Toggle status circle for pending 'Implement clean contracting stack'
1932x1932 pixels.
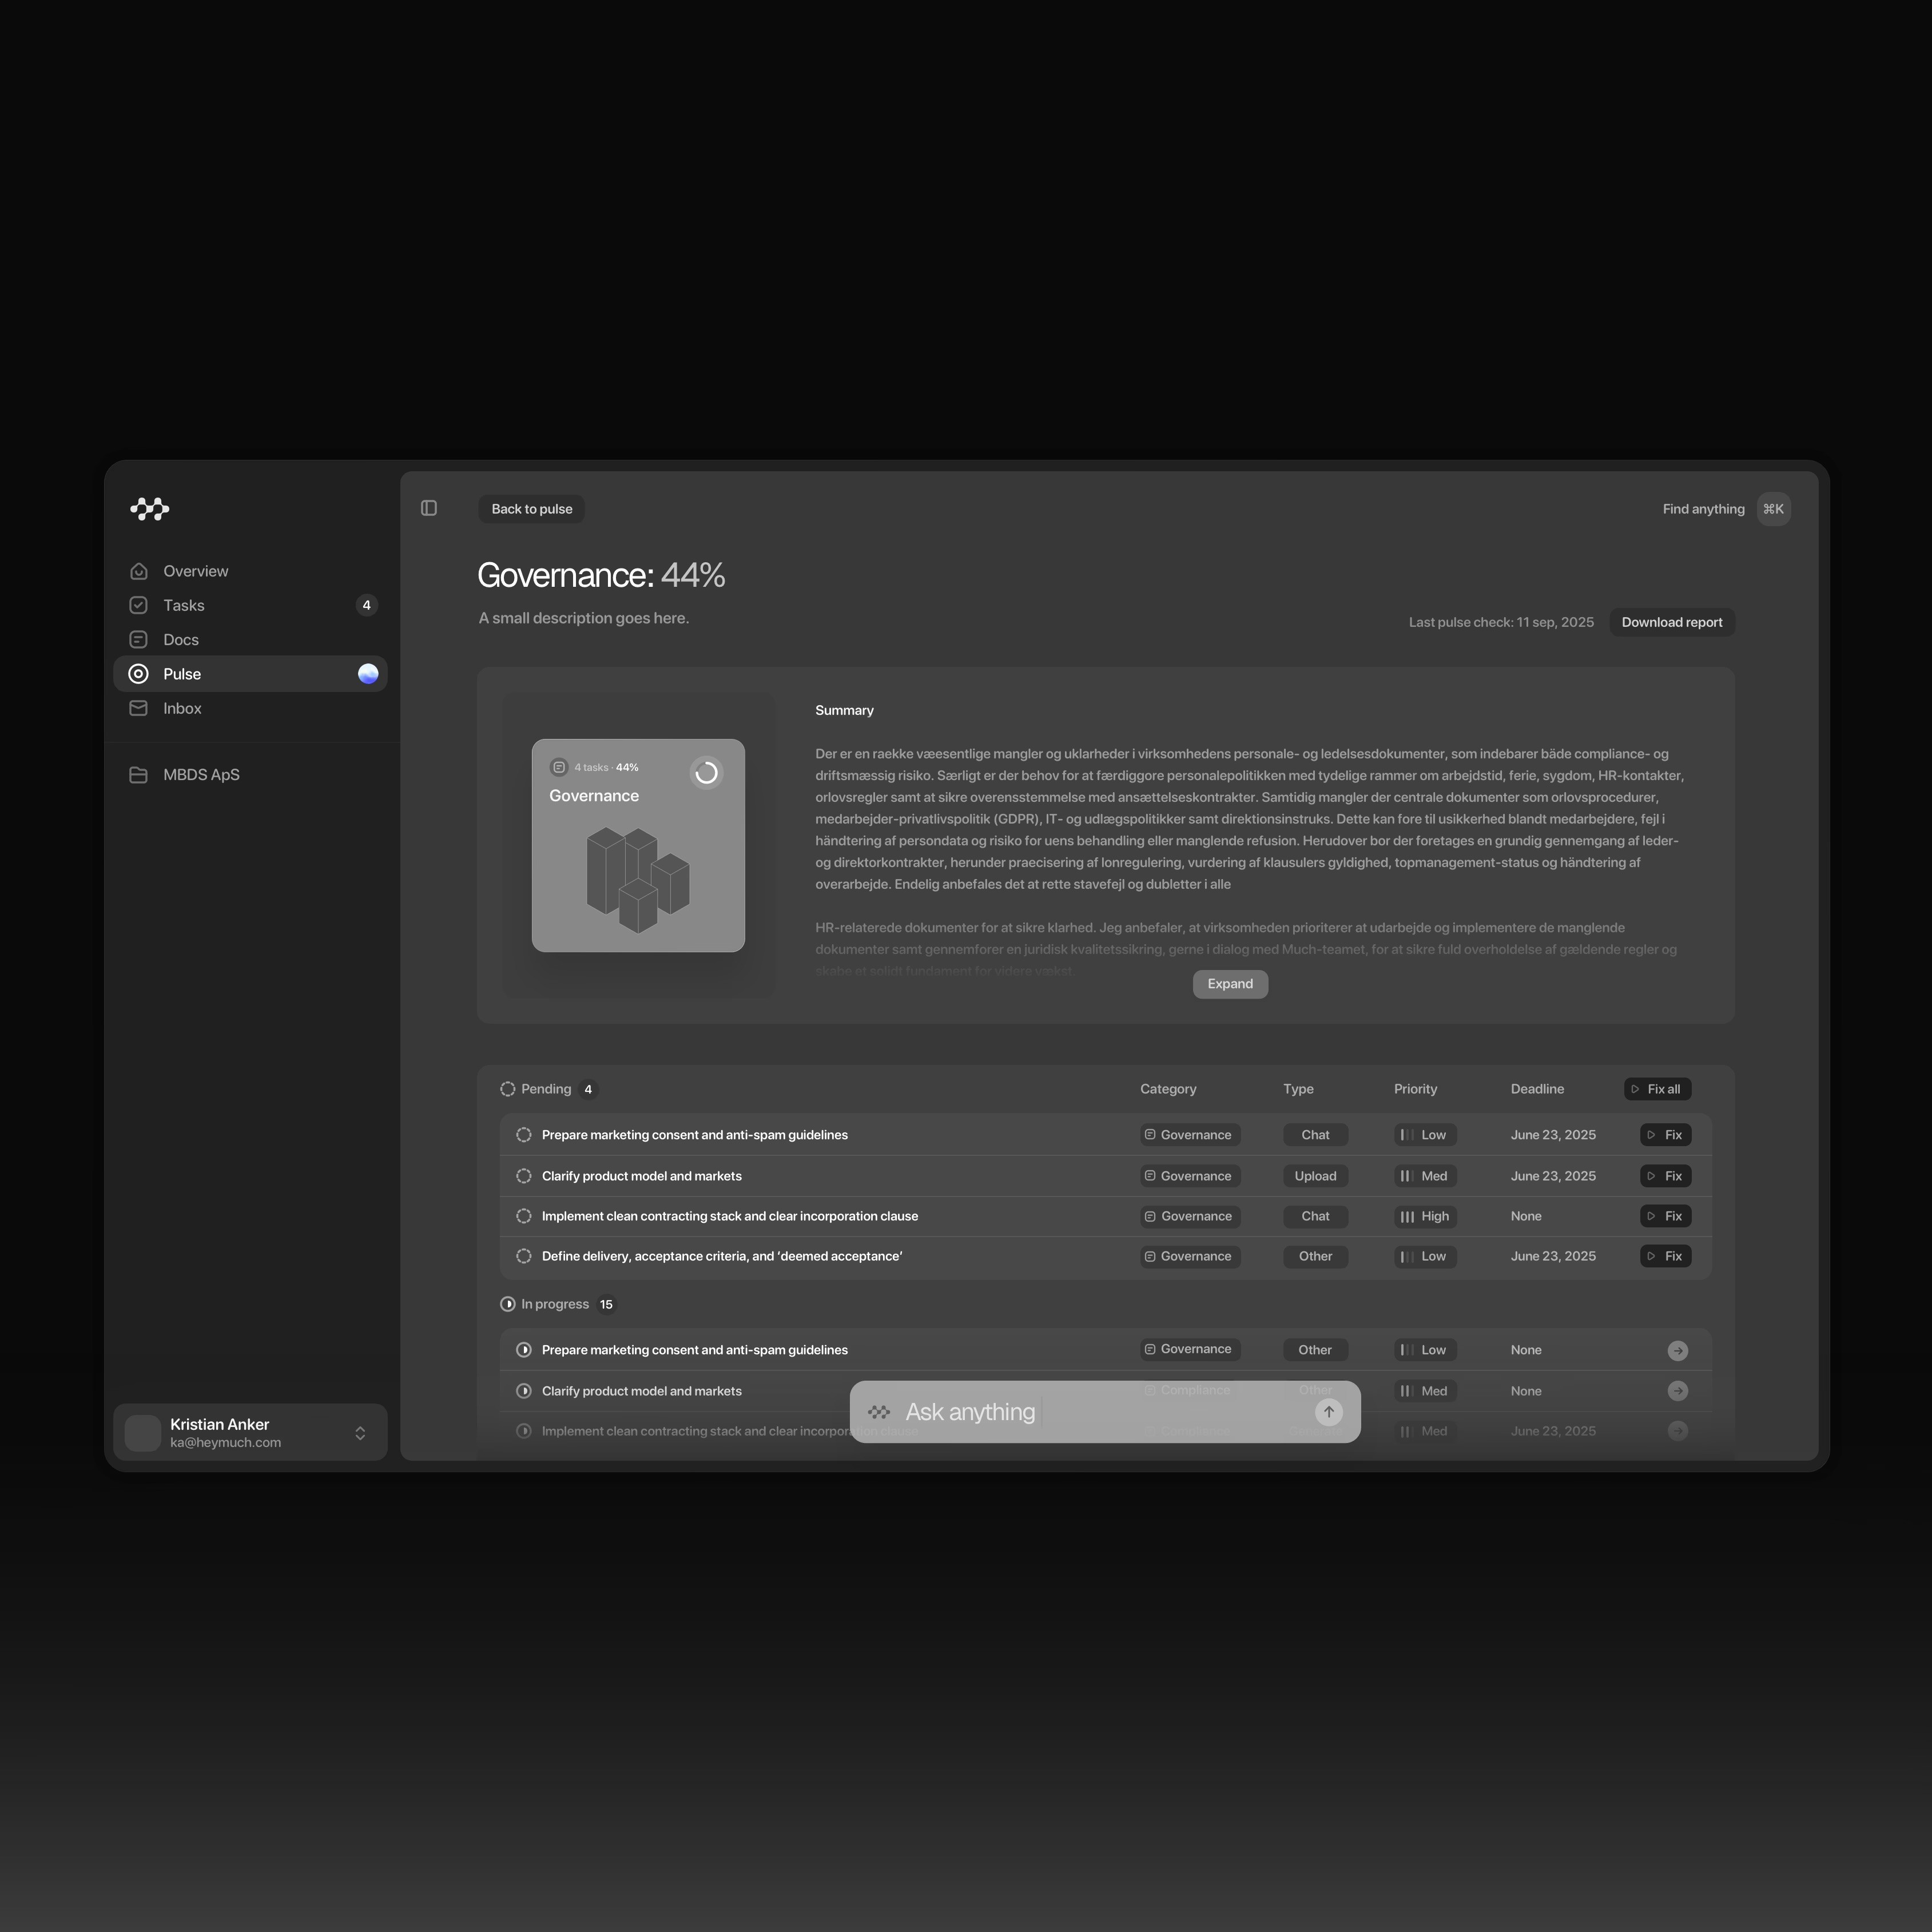click(x=524, y=1216)
